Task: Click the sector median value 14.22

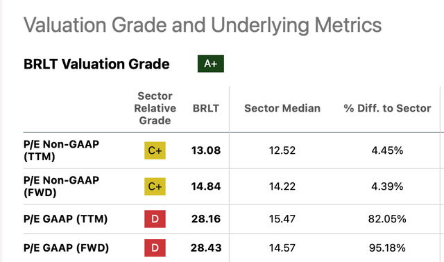Action: click(282, 186)
